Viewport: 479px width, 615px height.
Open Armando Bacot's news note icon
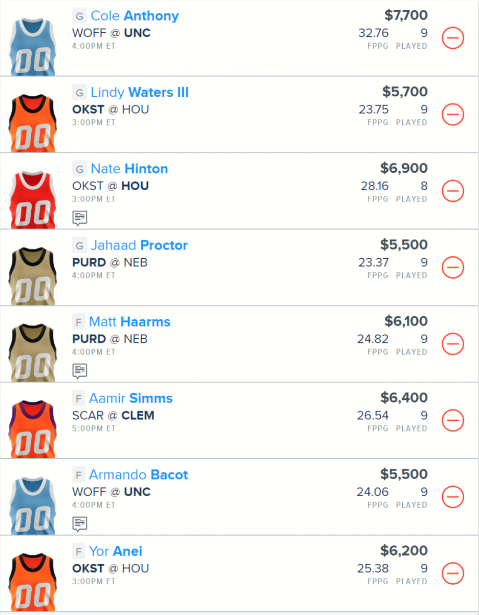80,523
